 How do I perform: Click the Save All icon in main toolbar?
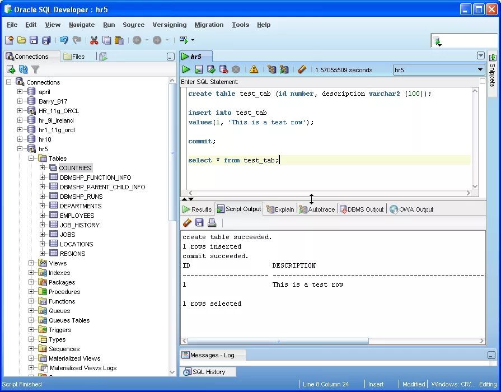point(46,40)
